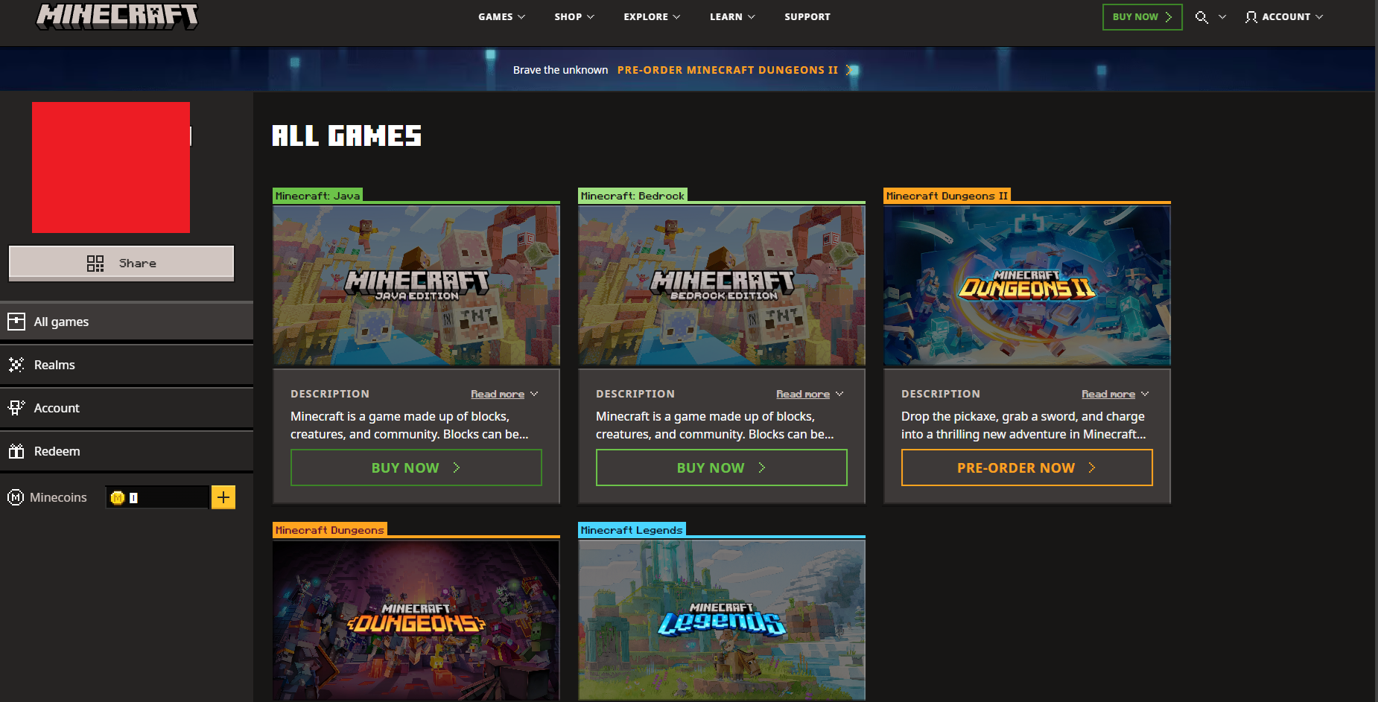Click the Buy Now button in header
This screenshot has width=1378, height=702.
coord(1142,17)
